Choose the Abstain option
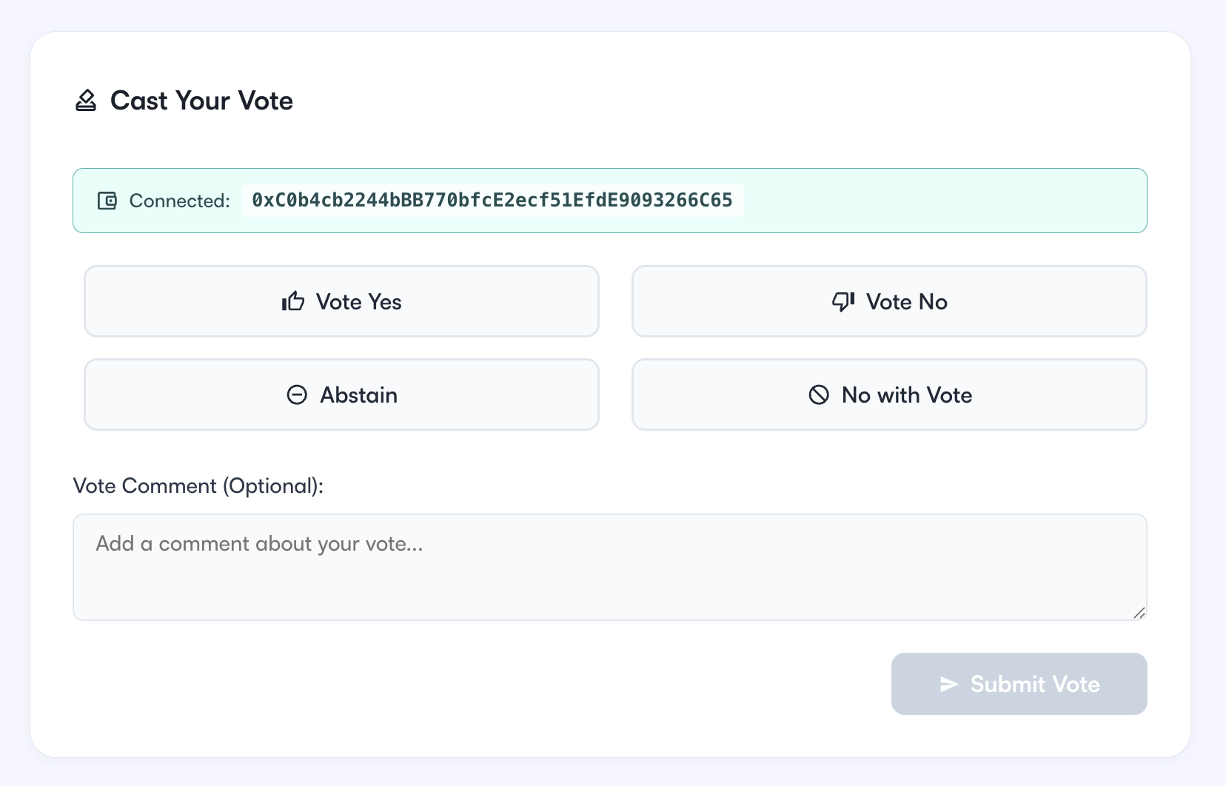Viewport: 1226px width, 786px height. click(341, 394)
